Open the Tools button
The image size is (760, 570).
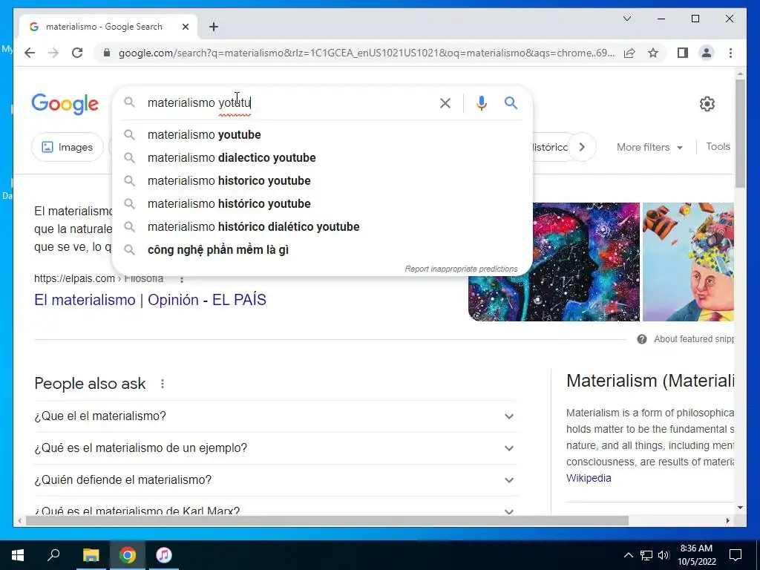718,146
